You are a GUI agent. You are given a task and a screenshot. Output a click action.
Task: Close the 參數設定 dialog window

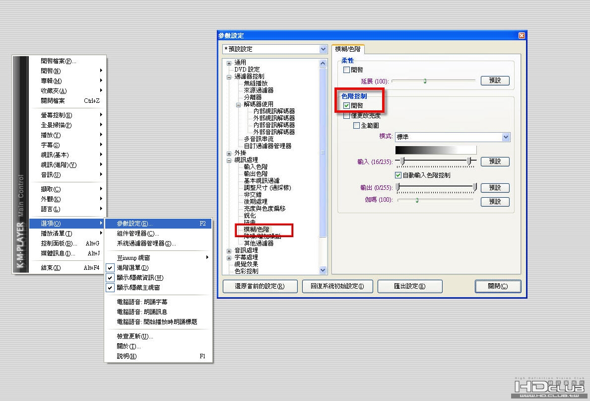[x=522, y=35]
